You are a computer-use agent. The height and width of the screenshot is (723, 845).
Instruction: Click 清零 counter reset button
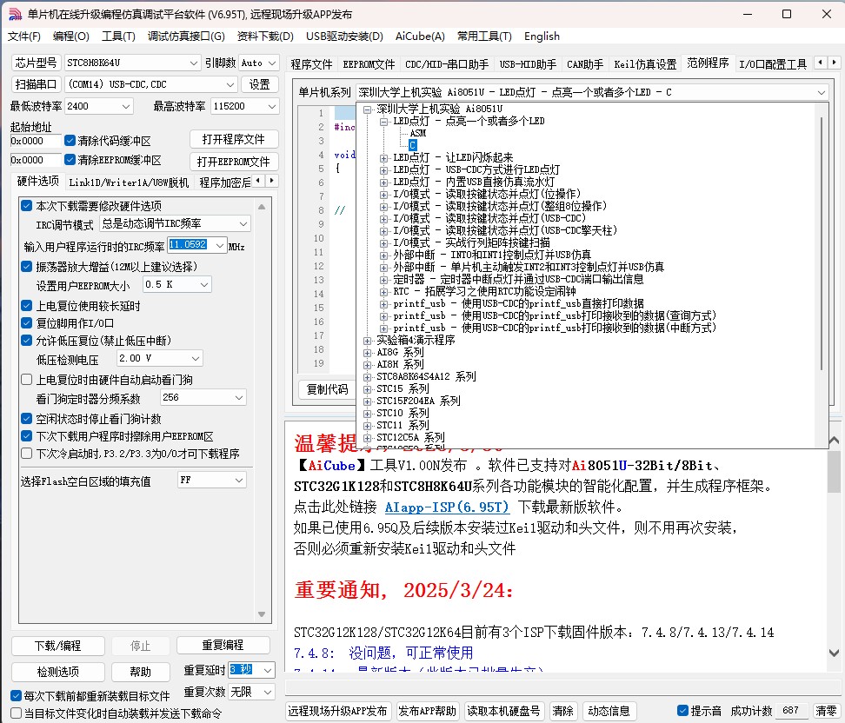(826, 711)
